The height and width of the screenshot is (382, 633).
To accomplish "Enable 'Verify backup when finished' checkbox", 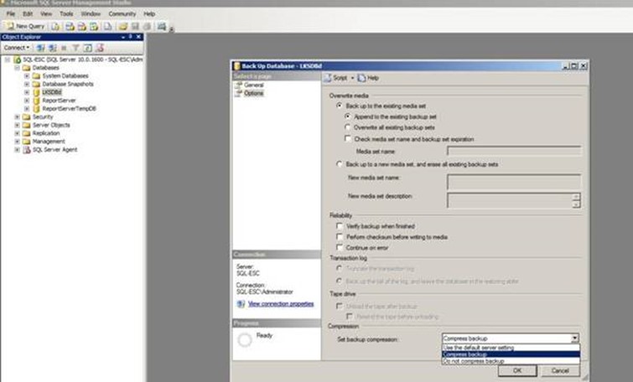I will 340,226.
